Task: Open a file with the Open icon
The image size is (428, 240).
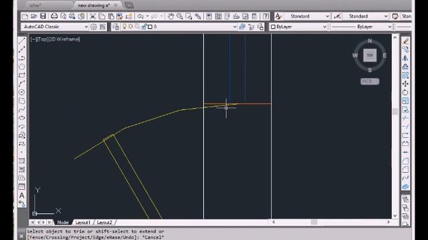Action: click(33, 16)
